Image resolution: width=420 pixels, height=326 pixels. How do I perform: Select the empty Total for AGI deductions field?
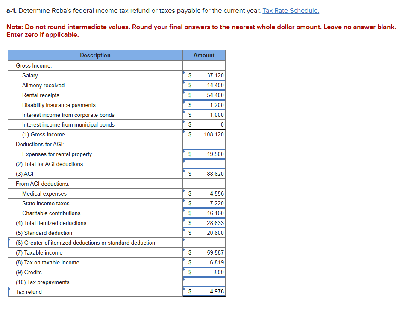coord(204,164)
